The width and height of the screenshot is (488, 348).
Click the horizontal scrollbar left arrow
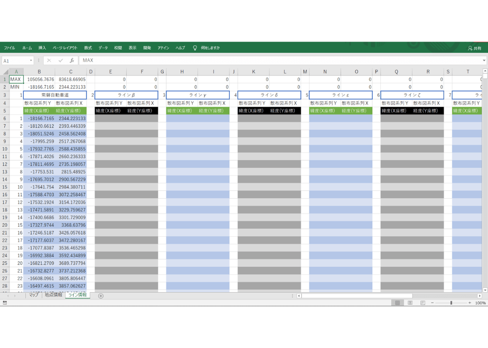(x=299, y=296)
